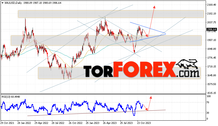This screenshot has height=126, width=218.
Task: Select the RSI(13) 60.4940 indicator label
Action: (11, 97)
